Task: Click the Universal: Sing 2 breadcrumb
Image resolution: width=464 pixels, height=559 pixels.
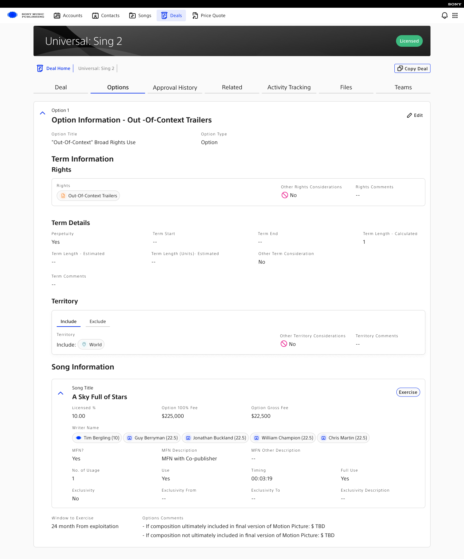Action: coord(96,68)
